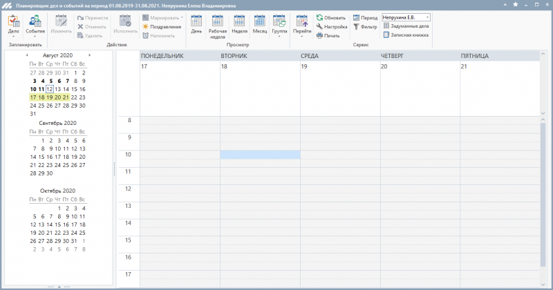Click the day number 19 all-day area
This screenshot has height=290, width=553.
[x=340, y=89]
